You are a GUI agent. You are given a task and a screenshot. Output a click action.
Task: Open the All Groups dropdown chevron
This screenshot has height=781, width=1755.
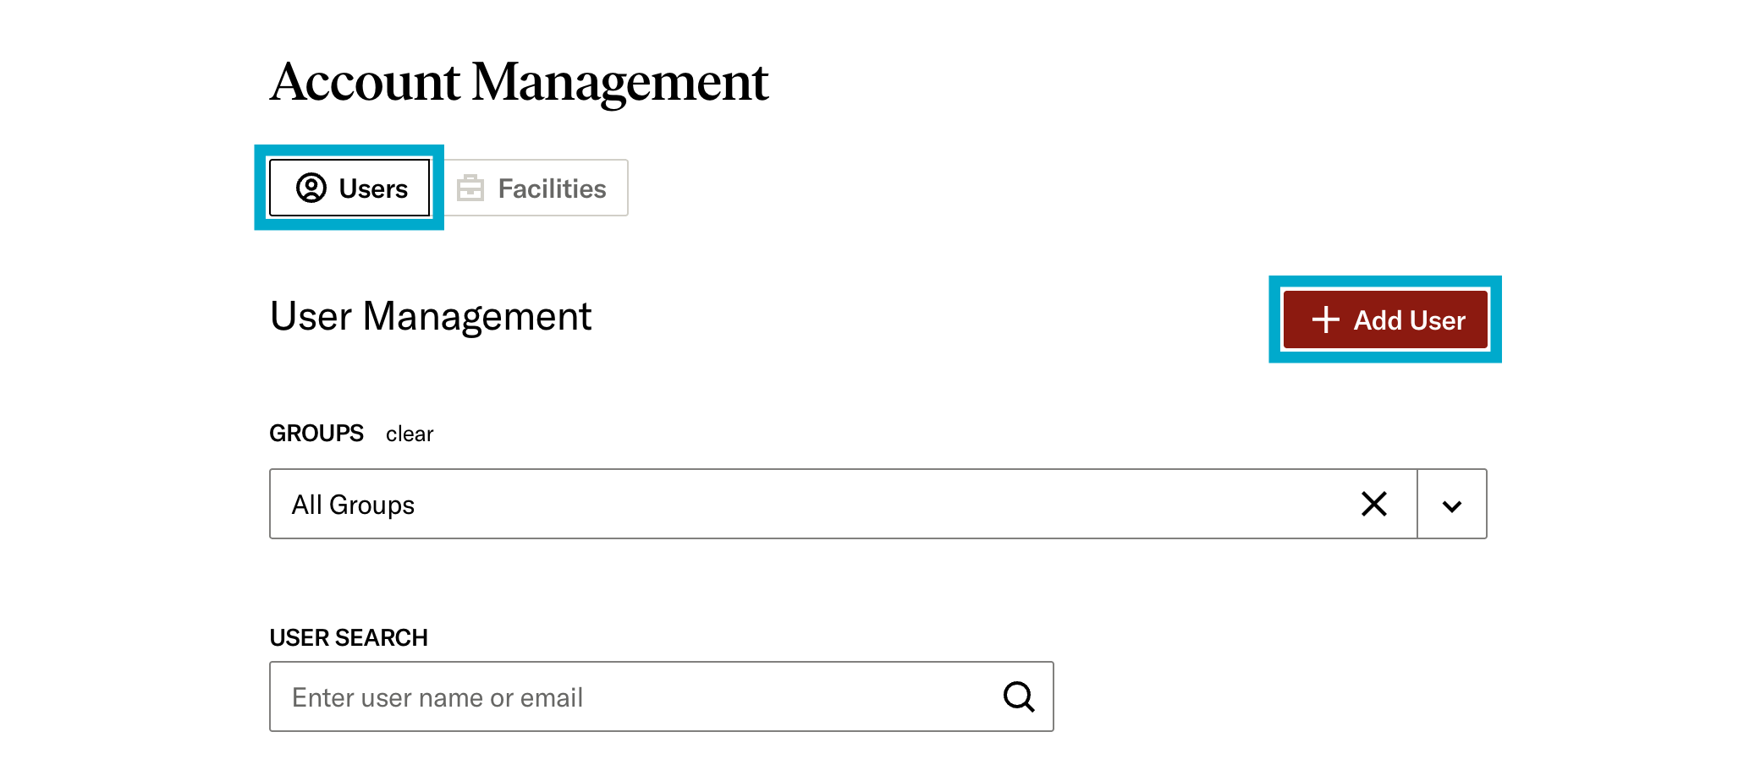[x=1452, y=504]
